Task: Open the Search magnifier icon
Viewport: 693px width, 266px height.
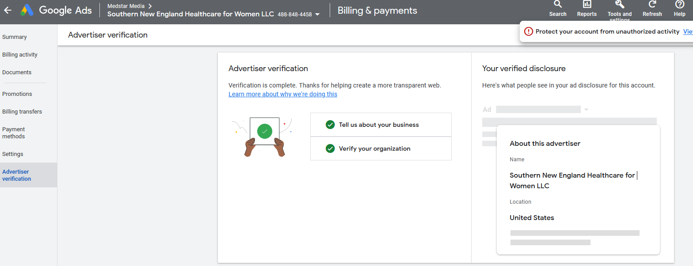Action: (558, 4)
